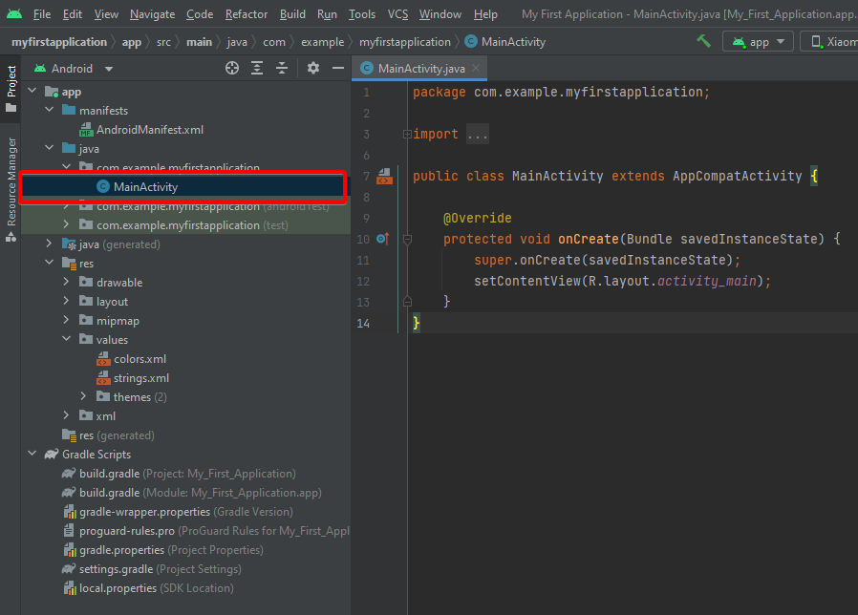Expand the com.example.myfirstapplication (test) package

66,224
